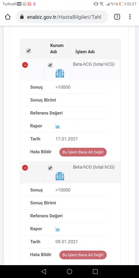139x278 pixels.
Task: Tap the lock icon beside the URL
Action: [x=22, y=17]
